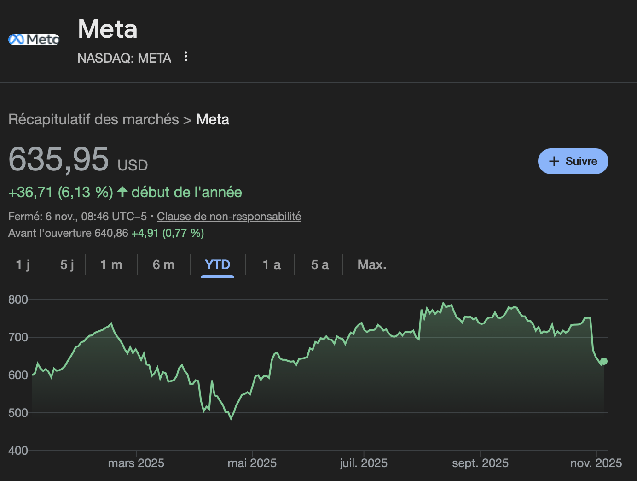Viewport: 637px width, 481px height.
Task: Click the plus icon on Suivre
Action: tap(554, 161)
